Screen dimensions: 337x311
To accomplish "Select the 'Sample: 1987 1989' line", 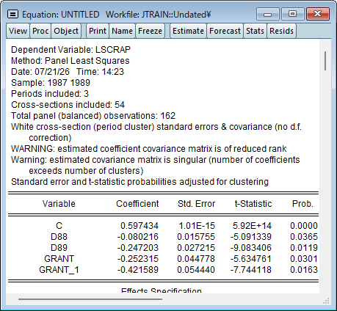I will click(x=51, y=83).
